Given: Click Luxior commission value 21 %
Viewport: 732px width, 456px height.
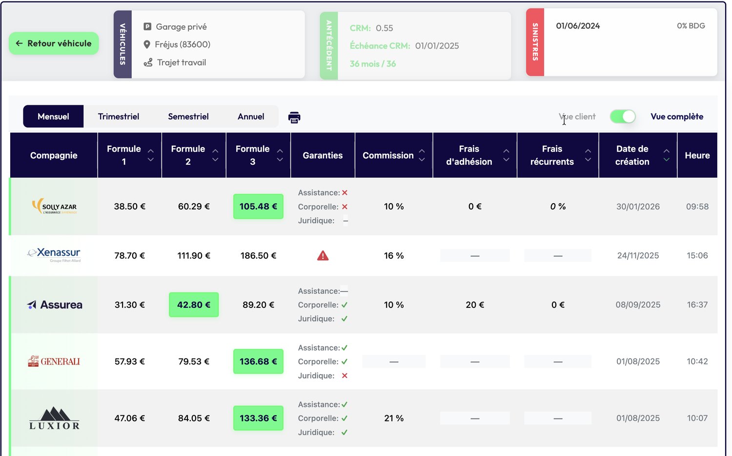Looking at the screenshot, I should (x=394, y=418).
